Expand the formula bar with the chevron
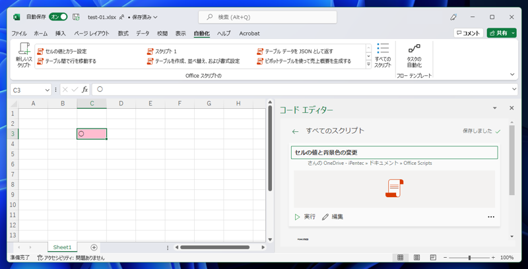The image size is (528, 269). pyautogui.click(x=514, y=89)
